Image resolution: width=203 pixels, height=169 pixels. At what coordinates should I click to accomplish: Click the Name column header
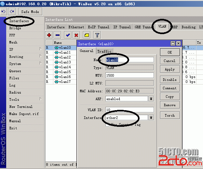click(x=65, y=43)
